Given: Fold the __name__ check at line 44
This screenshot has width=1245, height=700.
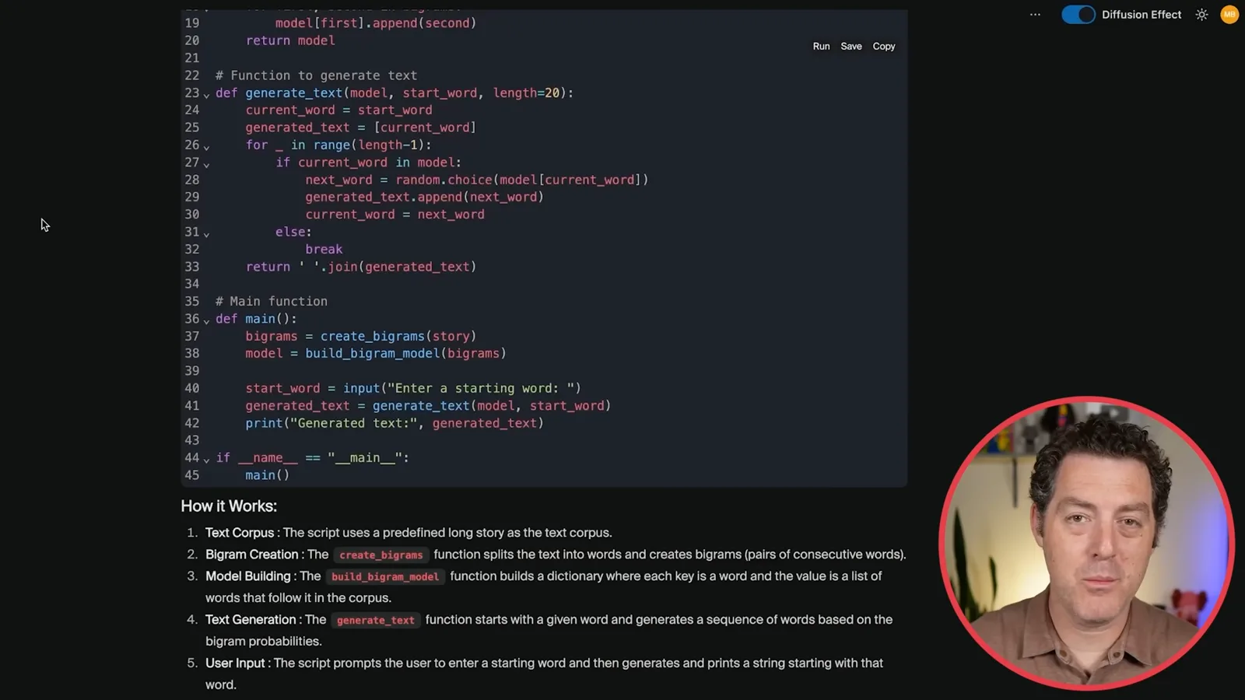Looking at the screenshot, I should (x=206, y=460).
